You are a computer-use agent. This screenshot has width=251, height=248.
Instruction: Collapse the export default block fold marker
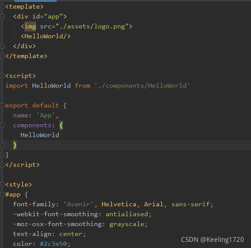tap(2, 105)
